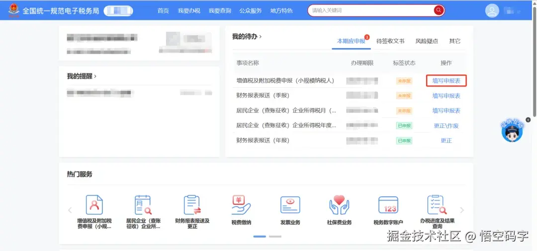Viewport: 537px width, 251px height.
Task: Open 我要查询 menu
Action: click(220, 10)
